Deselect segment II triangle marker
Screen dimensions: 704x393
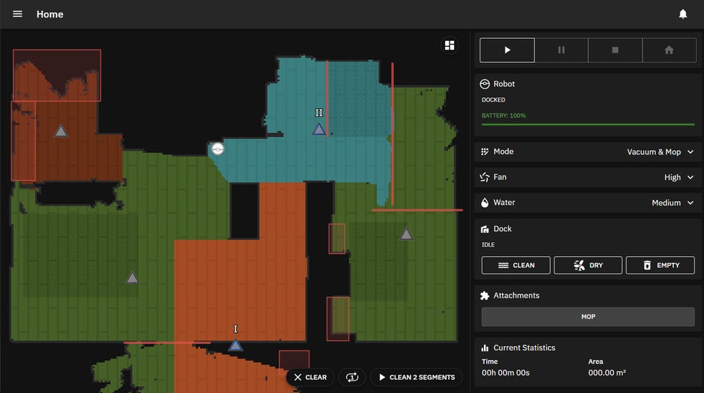click(x=319, y=129)
